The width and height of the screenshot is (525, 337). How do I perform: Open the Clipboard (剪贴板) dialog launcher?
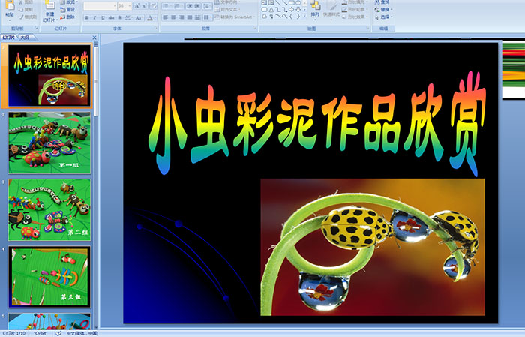click(37, 28)
